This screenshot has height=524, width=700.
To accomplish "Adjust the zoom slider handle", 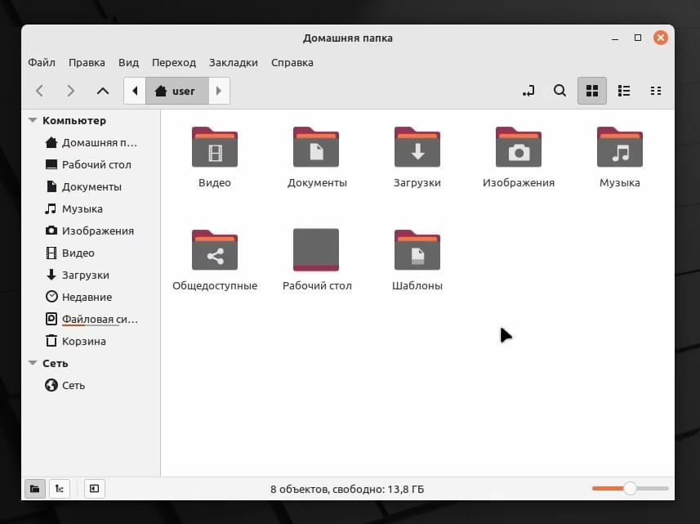I will 630,488.
